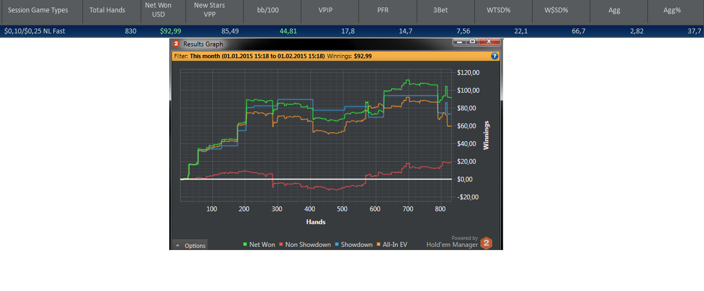The width and height of the screenshot is (704, 291).
Task: Click the Winnings axis label
Action: tap(486, 135)
